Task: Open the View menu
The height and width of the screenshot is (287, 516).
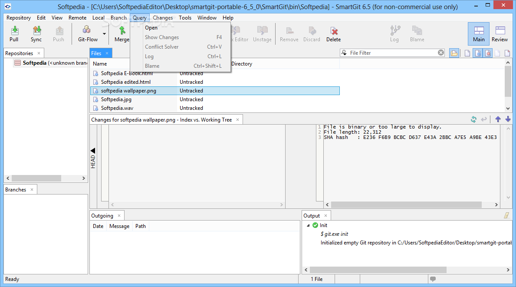Action: point(57,18)
